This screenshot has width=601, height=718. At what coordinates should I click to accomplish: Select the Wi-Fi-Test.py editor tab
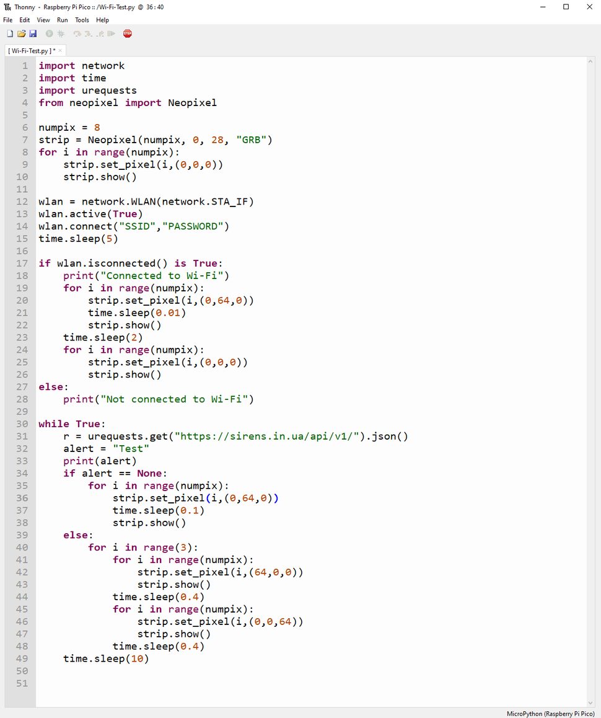(x=31, y=51)
